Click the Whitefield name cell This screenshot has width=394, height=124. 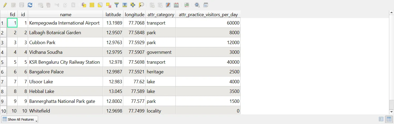65,110
